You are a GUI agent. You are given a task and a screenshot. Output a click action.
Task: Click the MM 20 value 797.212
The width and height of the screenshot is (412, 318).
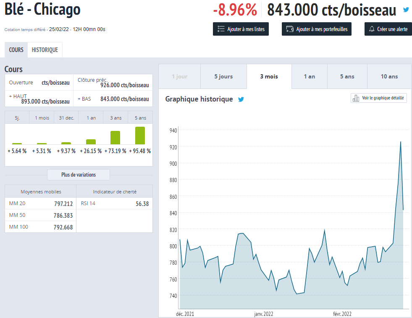63,203
